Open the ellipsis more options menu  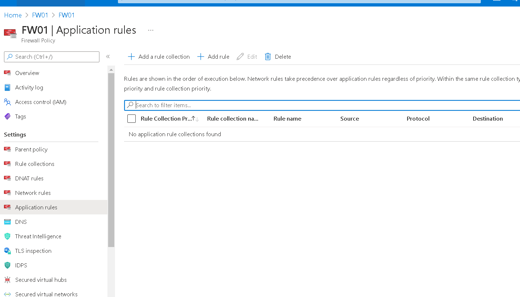click(151, 30)
